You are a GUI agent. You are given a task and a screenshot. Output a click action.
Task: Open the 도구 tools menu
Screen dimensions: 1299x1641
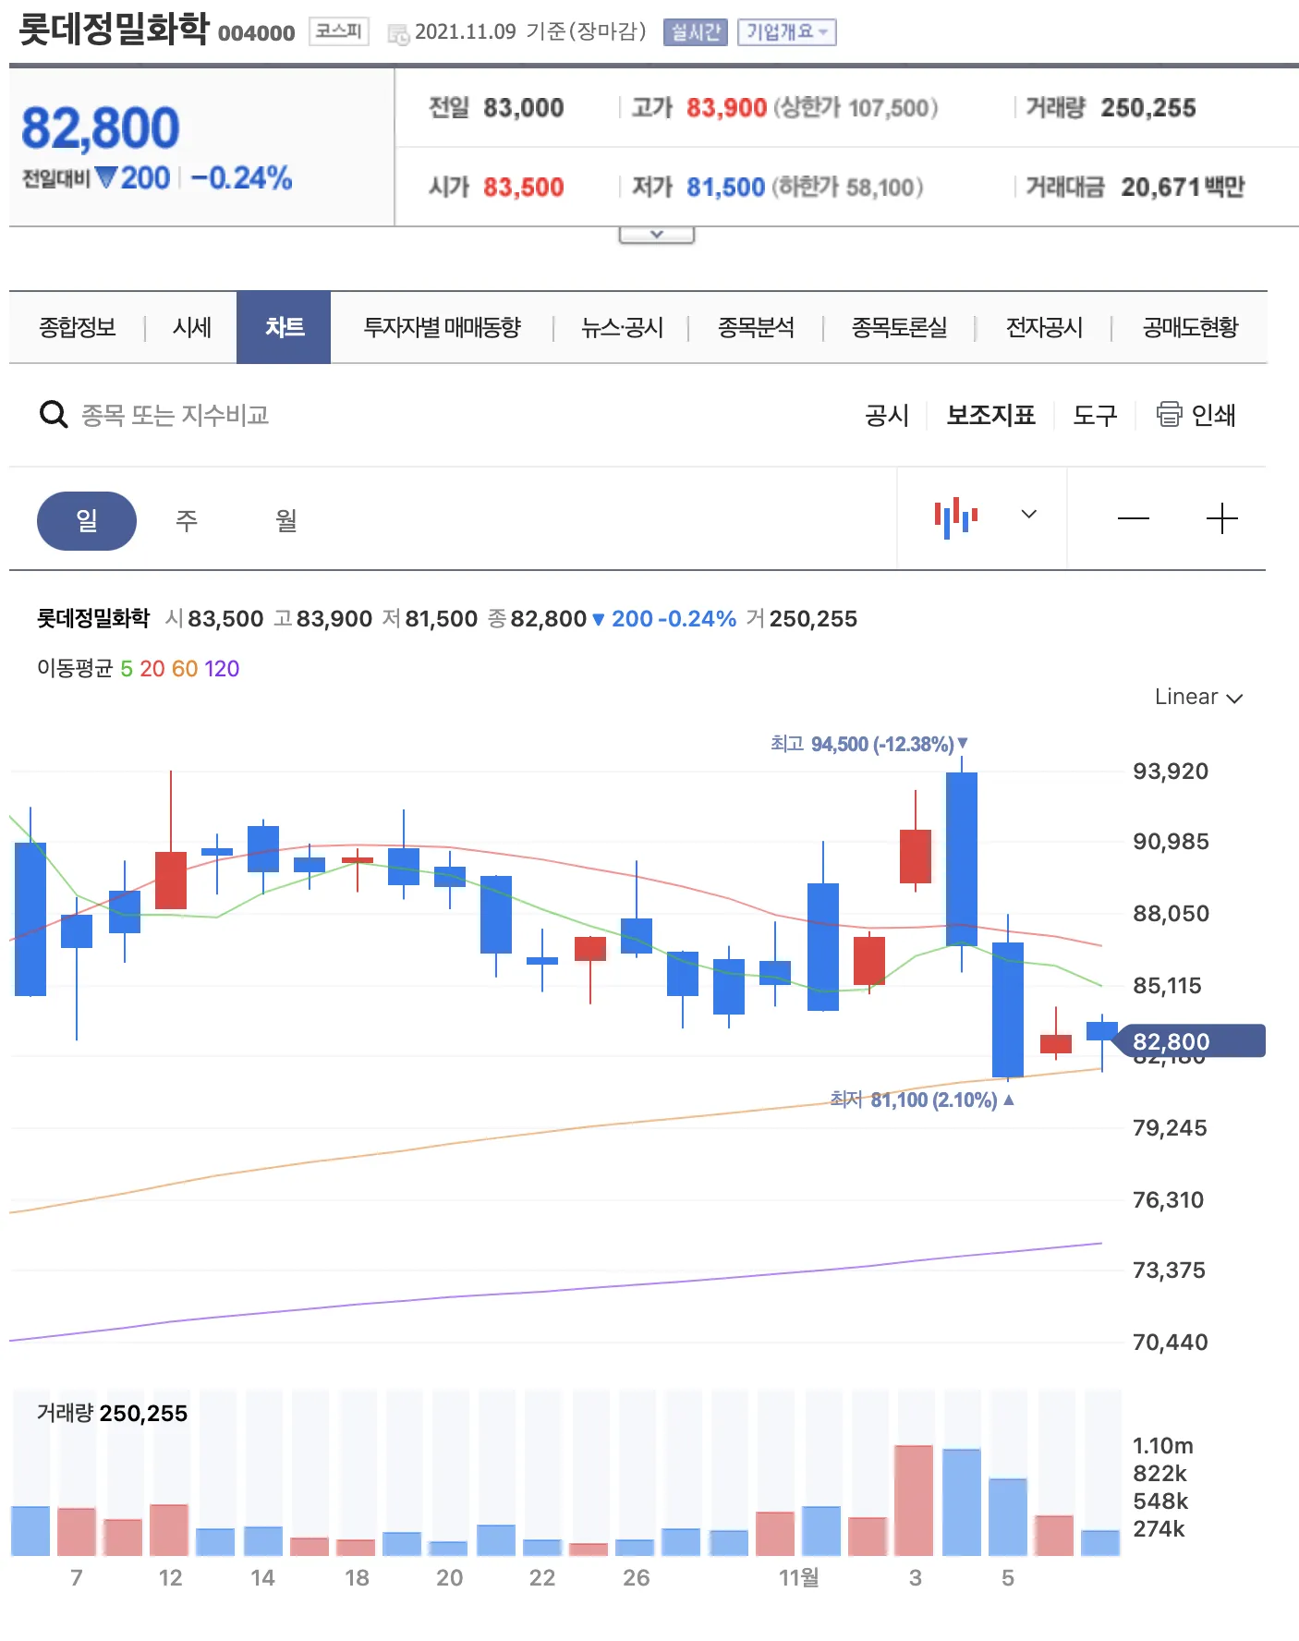(1096, 415)
